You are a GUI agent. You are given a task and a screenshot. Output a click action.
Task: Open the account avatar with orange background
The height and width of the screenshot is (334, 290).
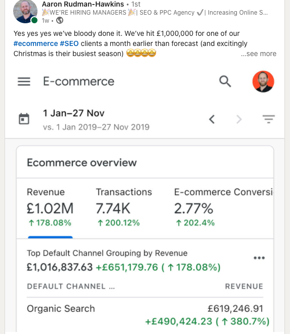(263, 81)
